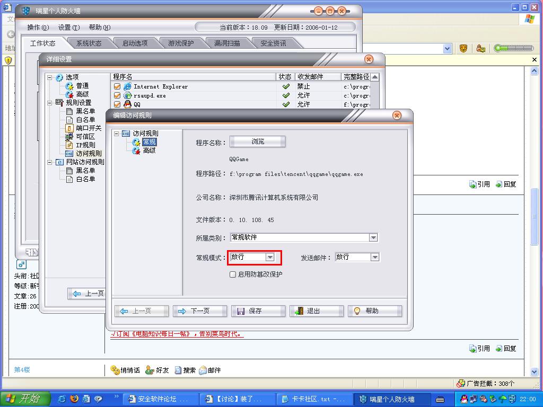The width and height of the screenshot is (543, 407).
Task: Click the 悄悄话 whisper icon
Action: coord(115,370)
